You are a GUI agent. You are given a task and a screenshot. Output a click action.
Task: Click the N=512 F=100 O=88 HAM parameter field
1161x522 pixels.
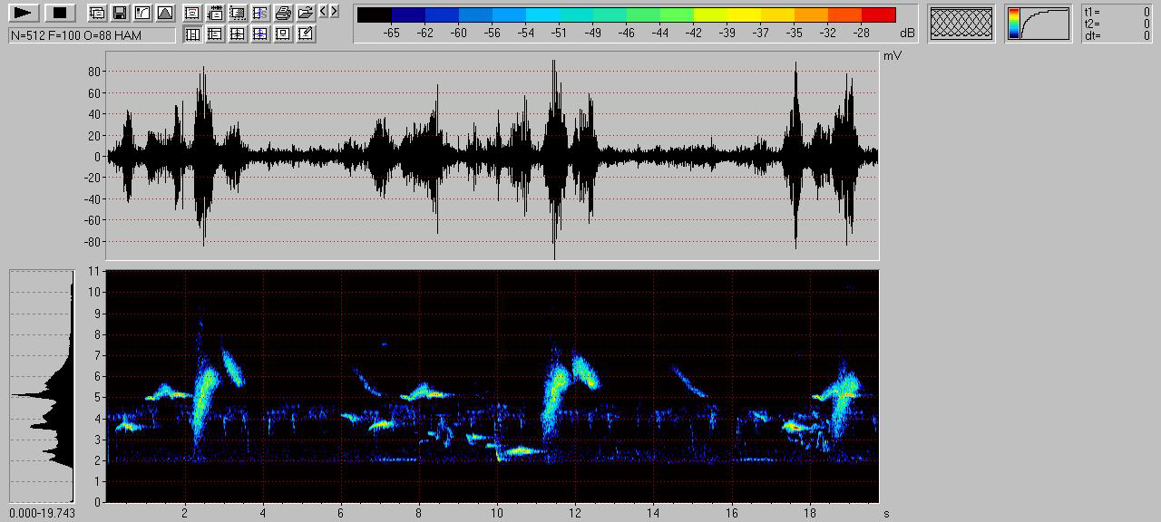pos(92,35)
